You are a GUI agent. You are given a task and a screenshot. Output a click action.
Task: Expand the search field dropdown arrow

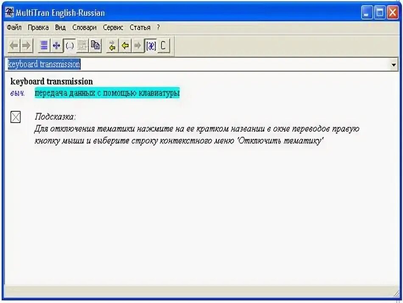tap(394, 65)
